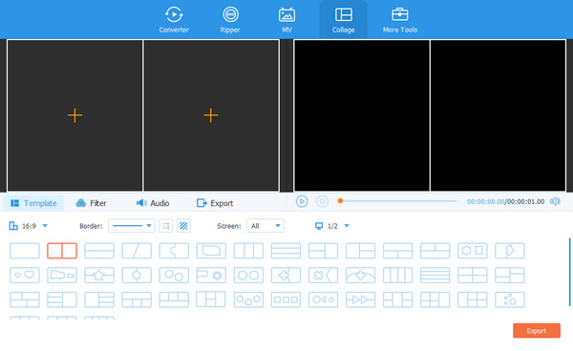Select the two hearts template
This screenshot has height=351, width=573.
point(25,275)
